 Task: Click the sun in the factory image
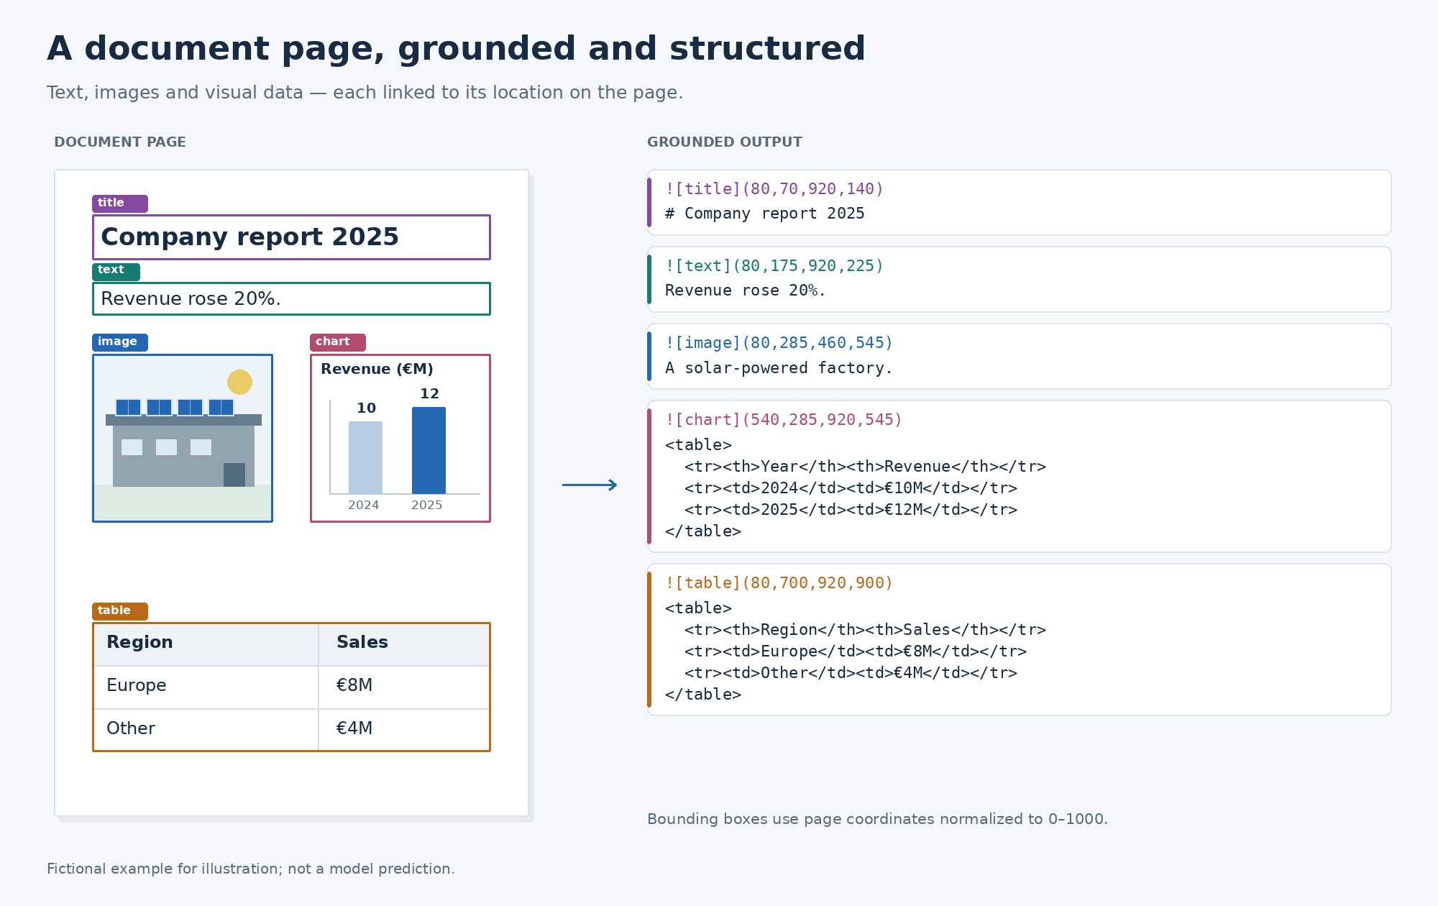[239, 382]
